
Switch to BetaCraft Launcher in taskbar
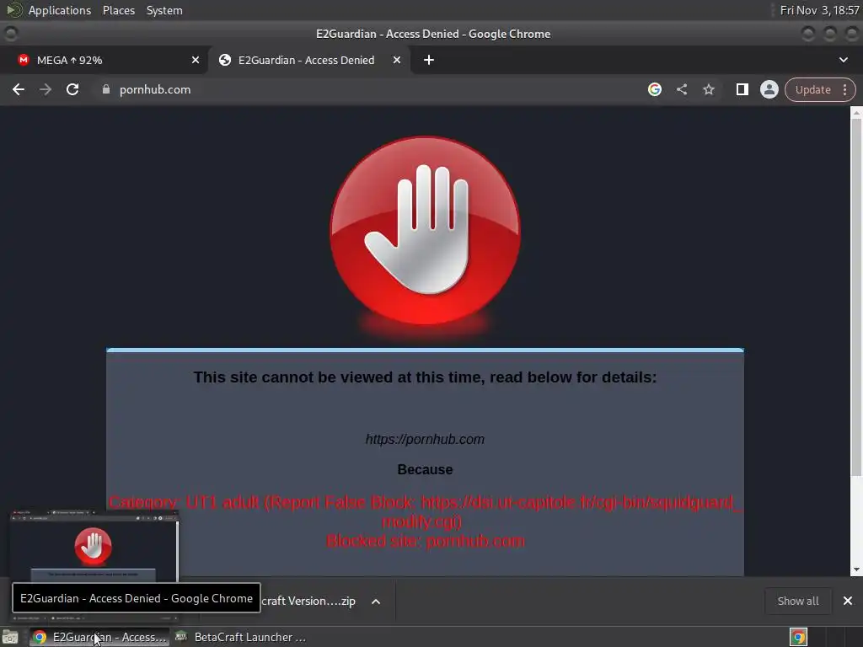pyautogui.click(x=240, y=637)
